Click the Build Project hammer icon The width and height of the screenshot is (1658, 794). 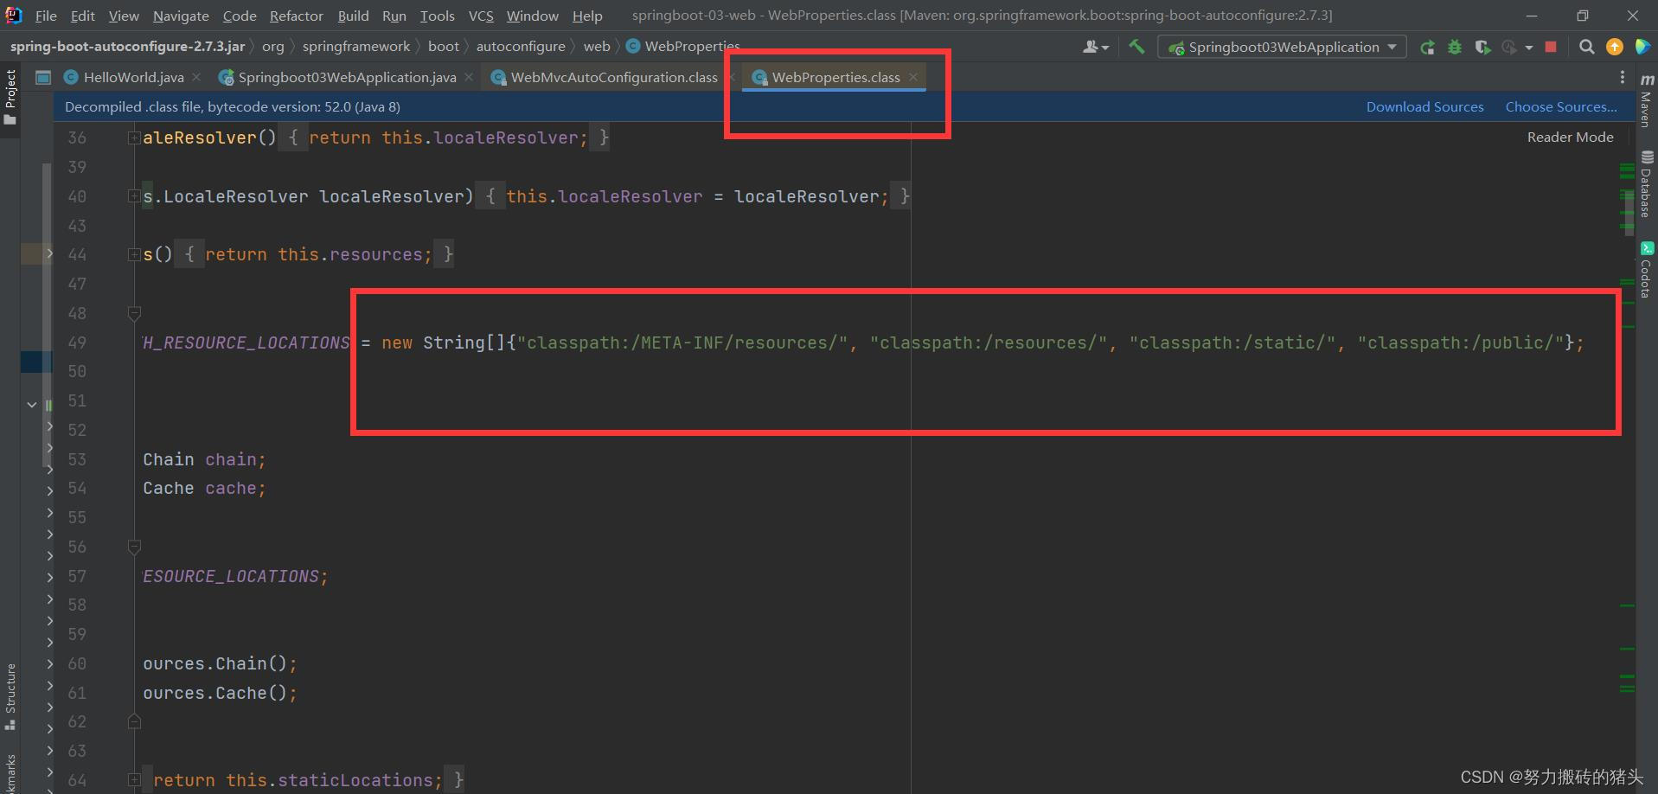pyautogui.click(x=1136, y=47)
